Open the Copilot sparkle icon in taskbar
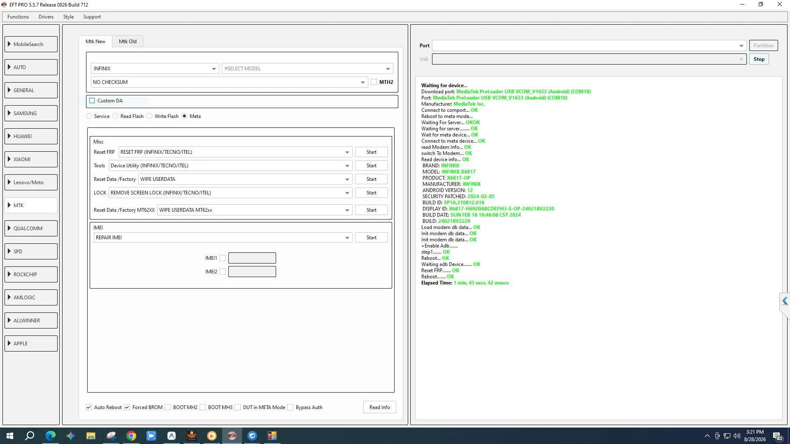Screen dimensions: 790x444 point(70,436)
